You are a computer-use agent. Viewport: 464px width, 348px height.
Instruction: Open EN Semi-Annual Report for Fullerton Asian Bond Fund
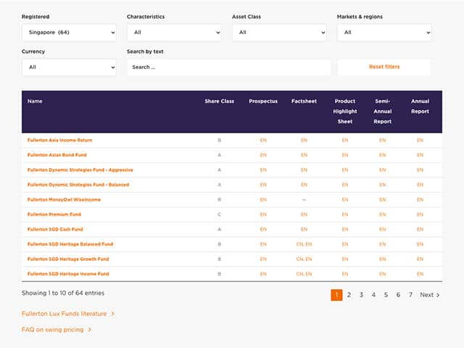point(382,155)
